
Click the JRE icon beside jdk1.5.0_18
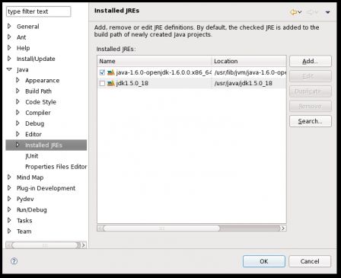pos(111,83)
